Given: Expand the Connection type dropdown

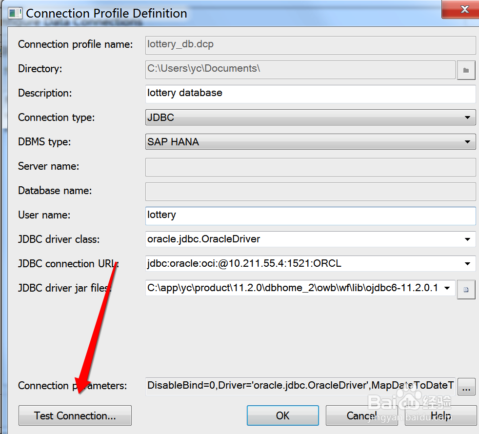Looking at the screenshot, I should click(467, 118).
